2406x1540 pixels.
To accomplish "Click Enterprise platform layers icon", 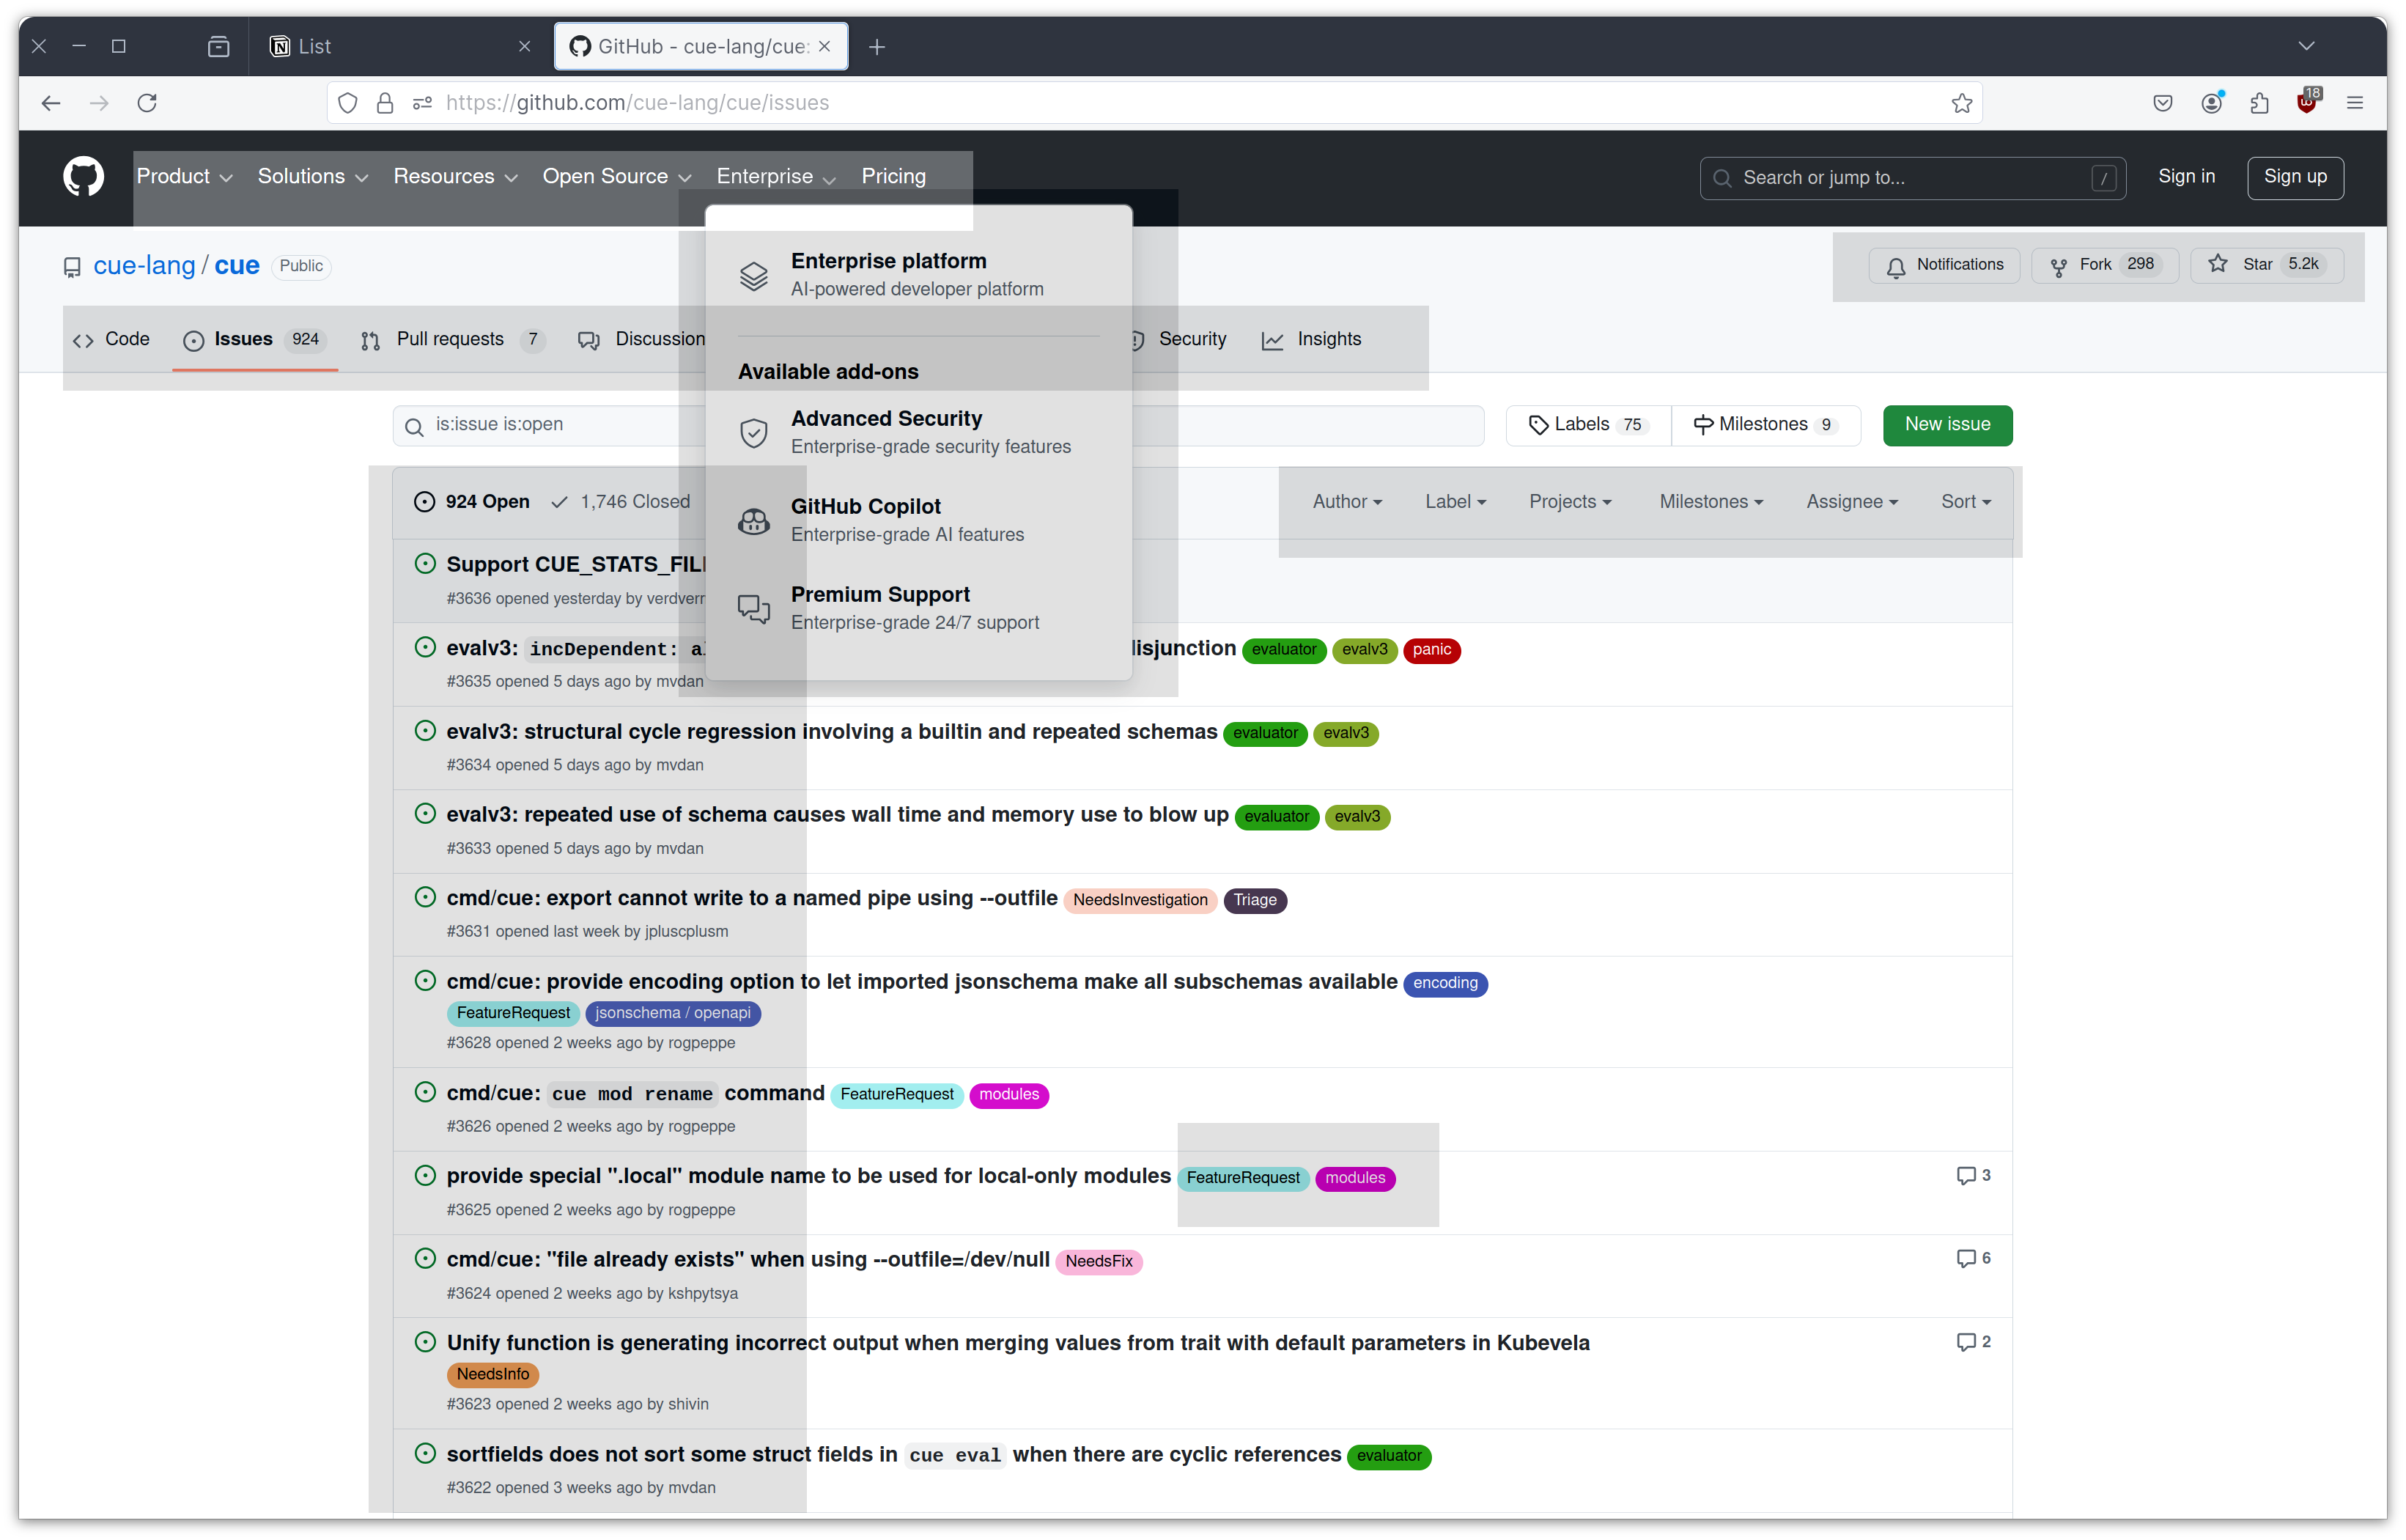I will pos(753,275).
